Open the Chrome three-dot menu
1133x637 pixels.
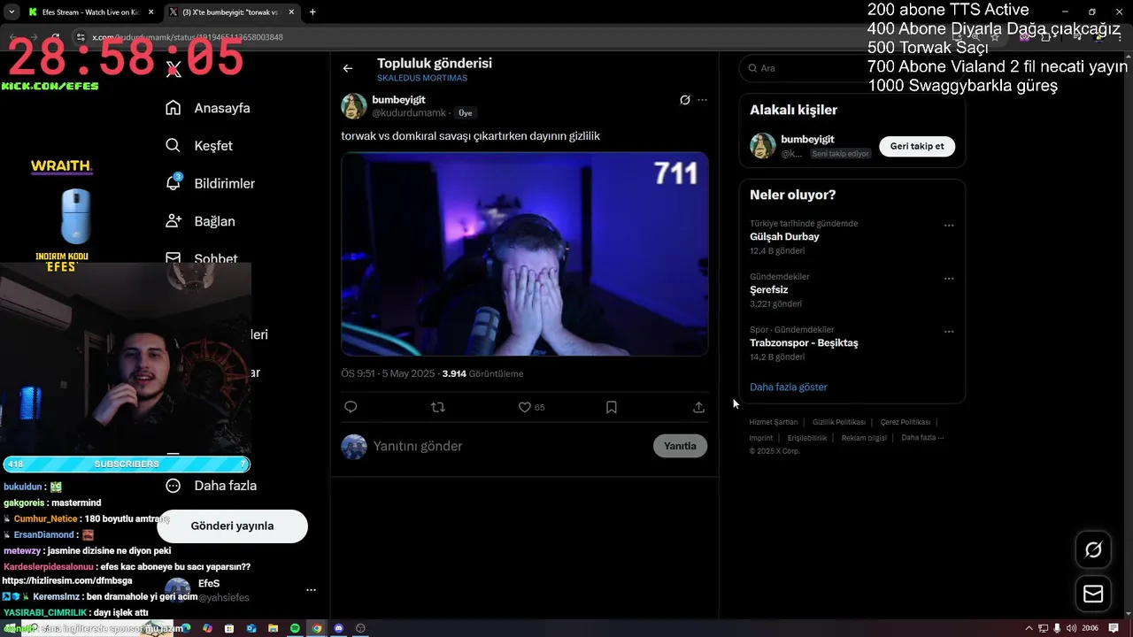point(1119,37)
